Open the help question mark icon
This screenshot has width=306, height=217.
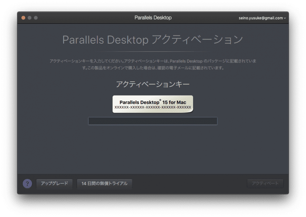27,184
